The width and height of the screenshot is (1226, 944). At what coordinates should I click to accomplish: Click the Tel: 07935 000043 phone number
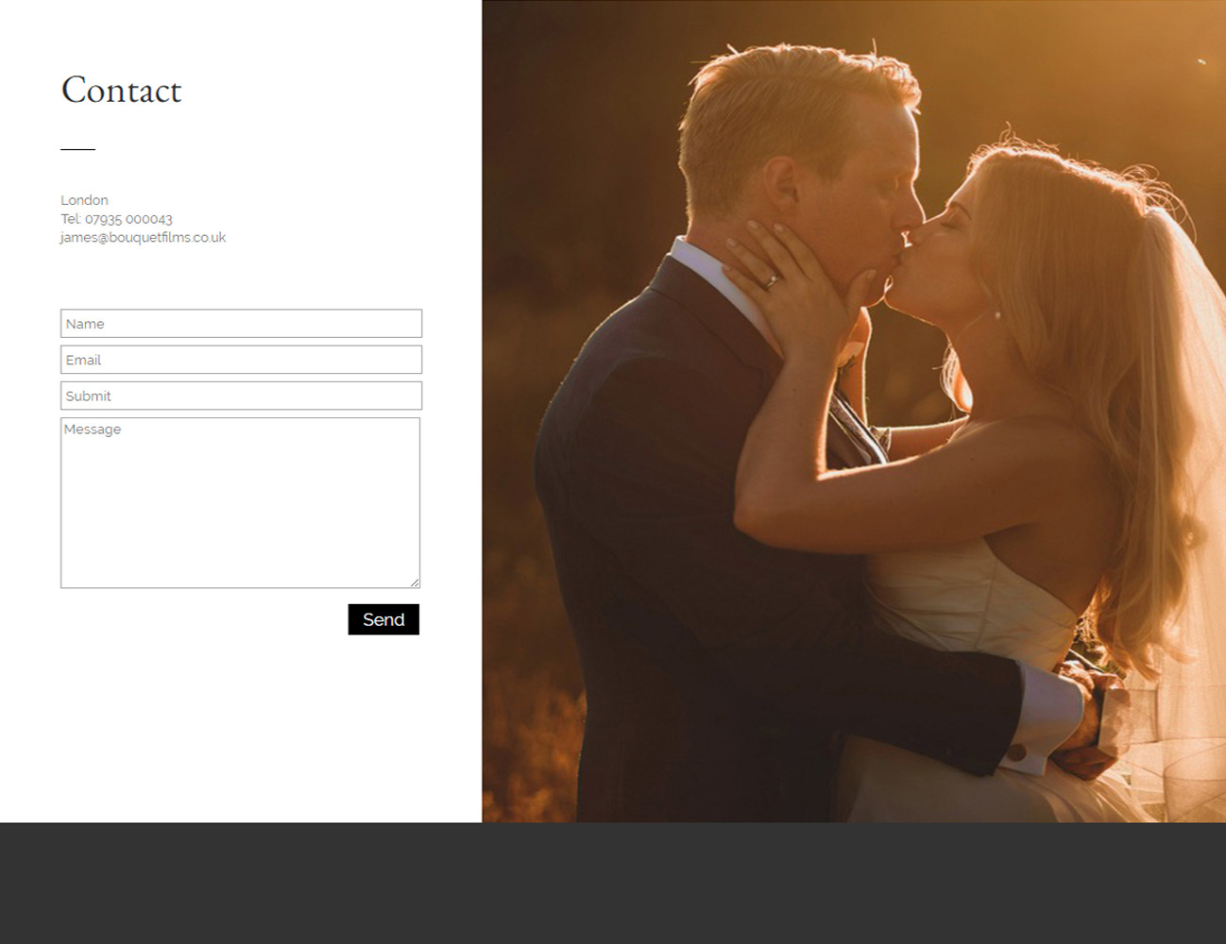click(x=116, y=219)
